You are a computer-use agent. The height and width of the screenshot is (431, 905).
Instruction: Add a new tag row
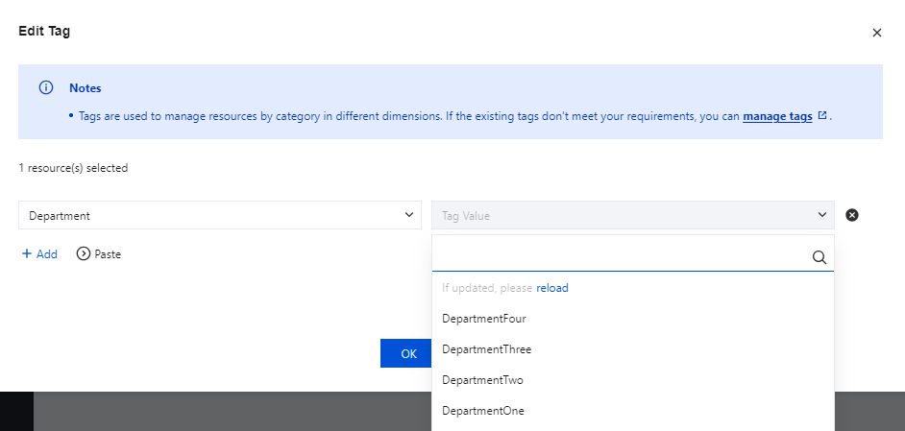coord(40,254)
